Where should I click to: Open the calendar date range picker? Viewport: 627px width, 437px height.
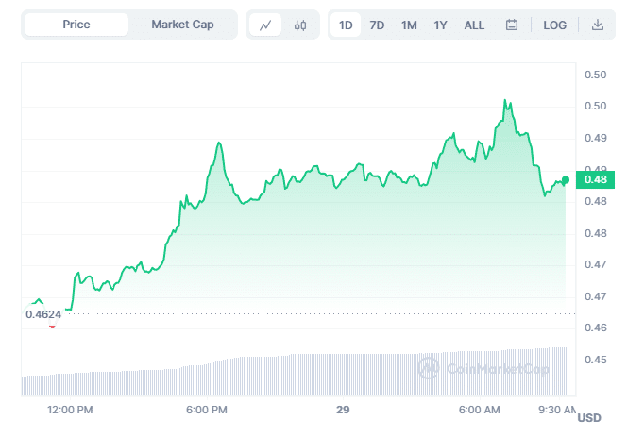(512, 25)
